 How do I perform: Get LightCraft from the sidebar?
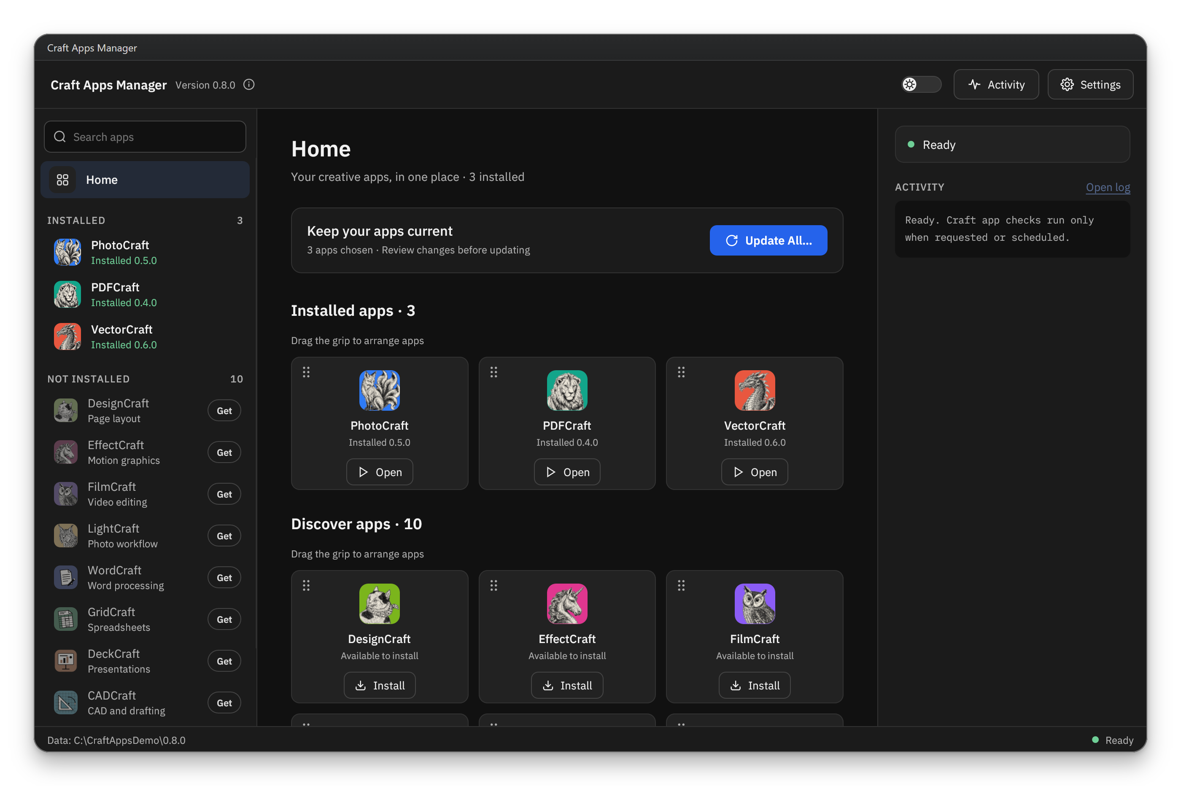pyautogui.click(x=224, y=536)
